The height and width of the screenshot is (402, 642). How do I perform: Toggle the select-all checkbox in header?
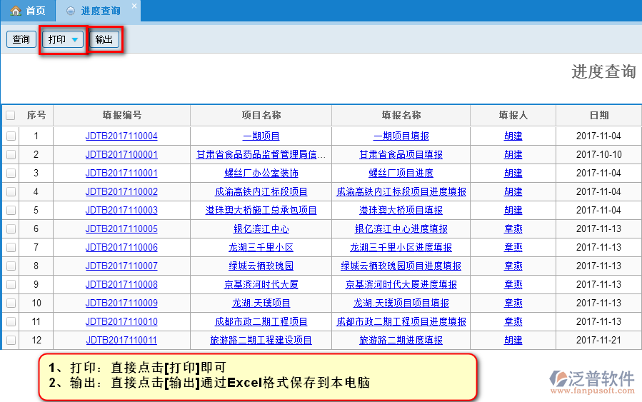[11, 115]
